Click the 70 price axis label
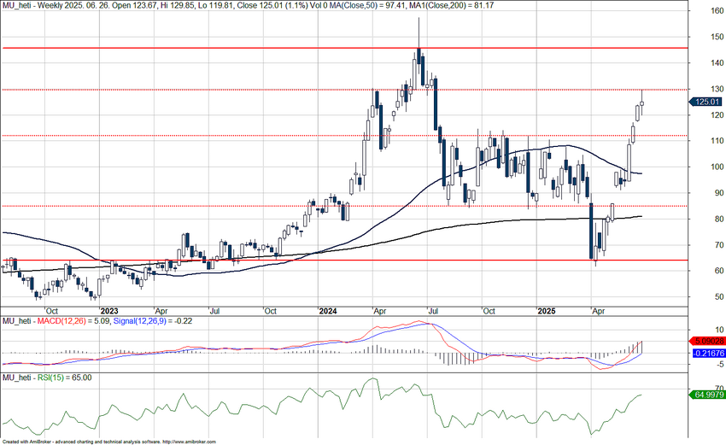 (718, 245)
